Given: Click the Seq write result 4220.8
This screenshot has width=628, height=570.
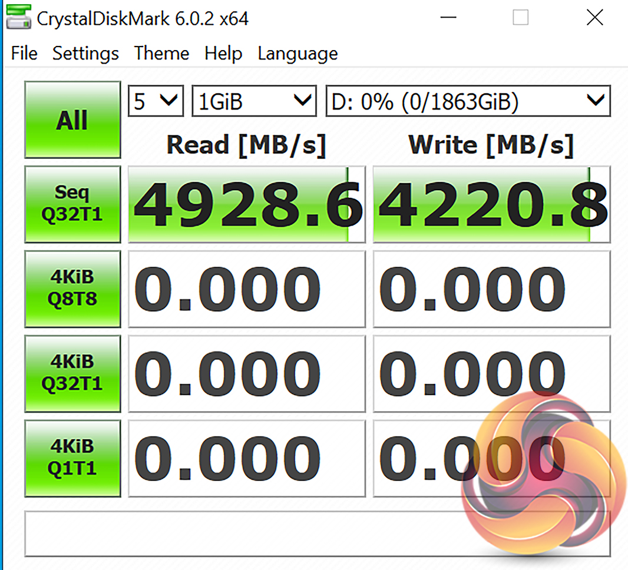Looking at the screenshot, I should tap(492, 204).
